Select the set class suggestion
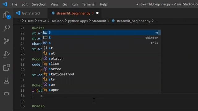 coord(101,53)
